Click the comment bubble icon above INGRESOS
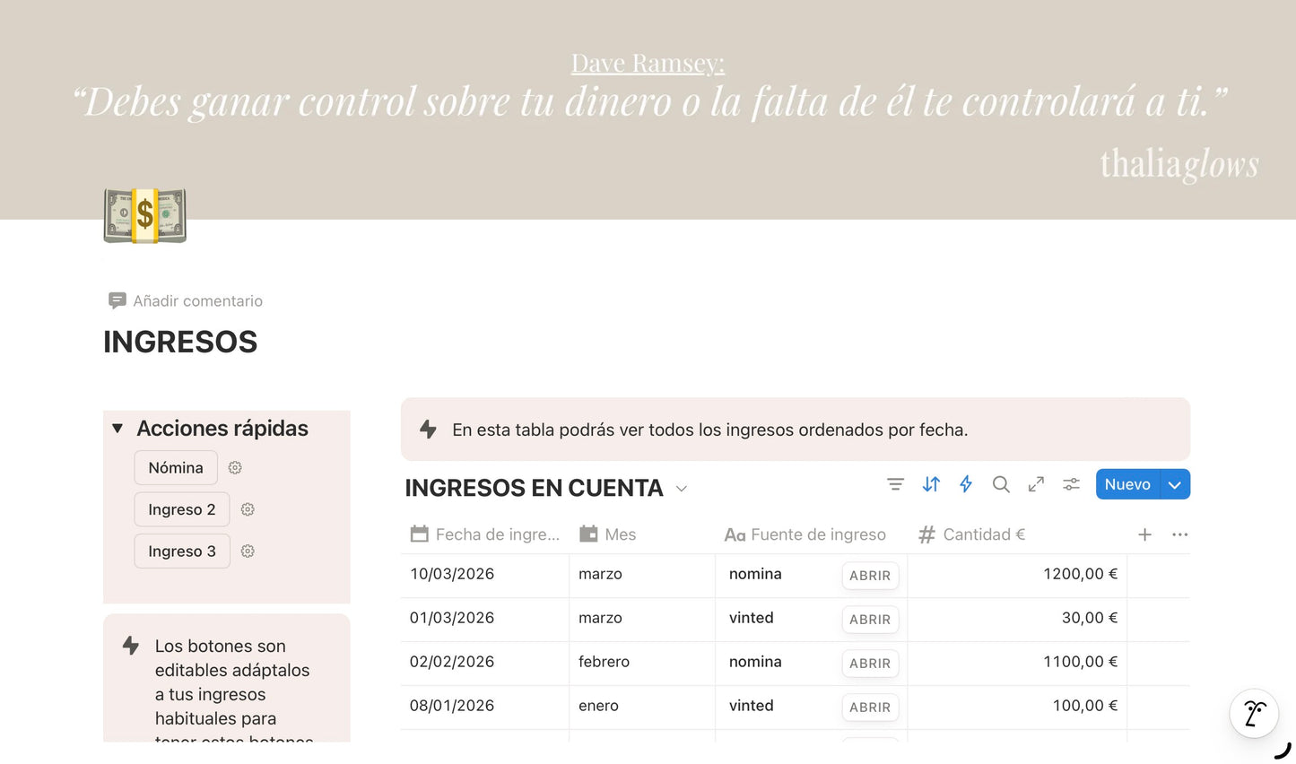The width and height of the screenshot is (1296, 764). coord(117,300)
